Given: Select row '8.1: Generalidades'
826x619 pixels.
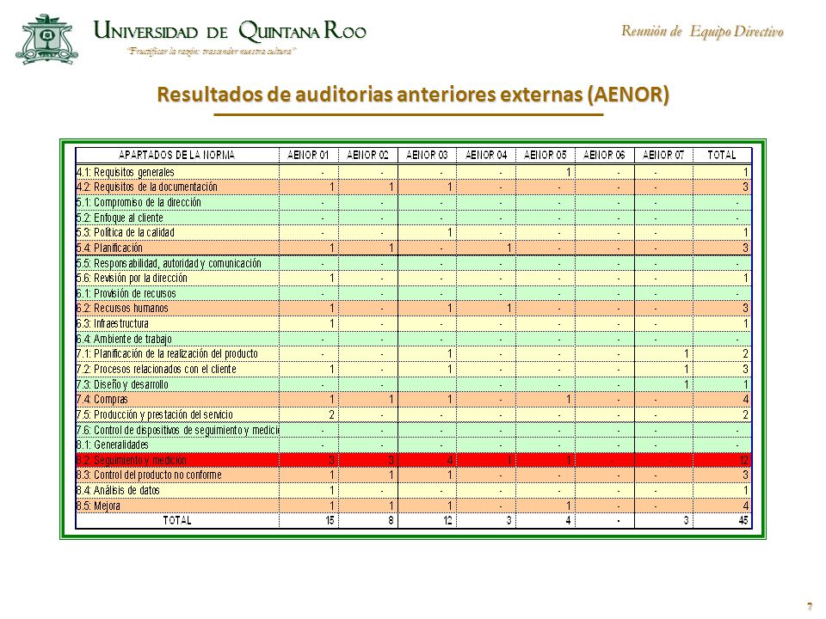Looking at the screenshot, I should (x=414, y=444).
